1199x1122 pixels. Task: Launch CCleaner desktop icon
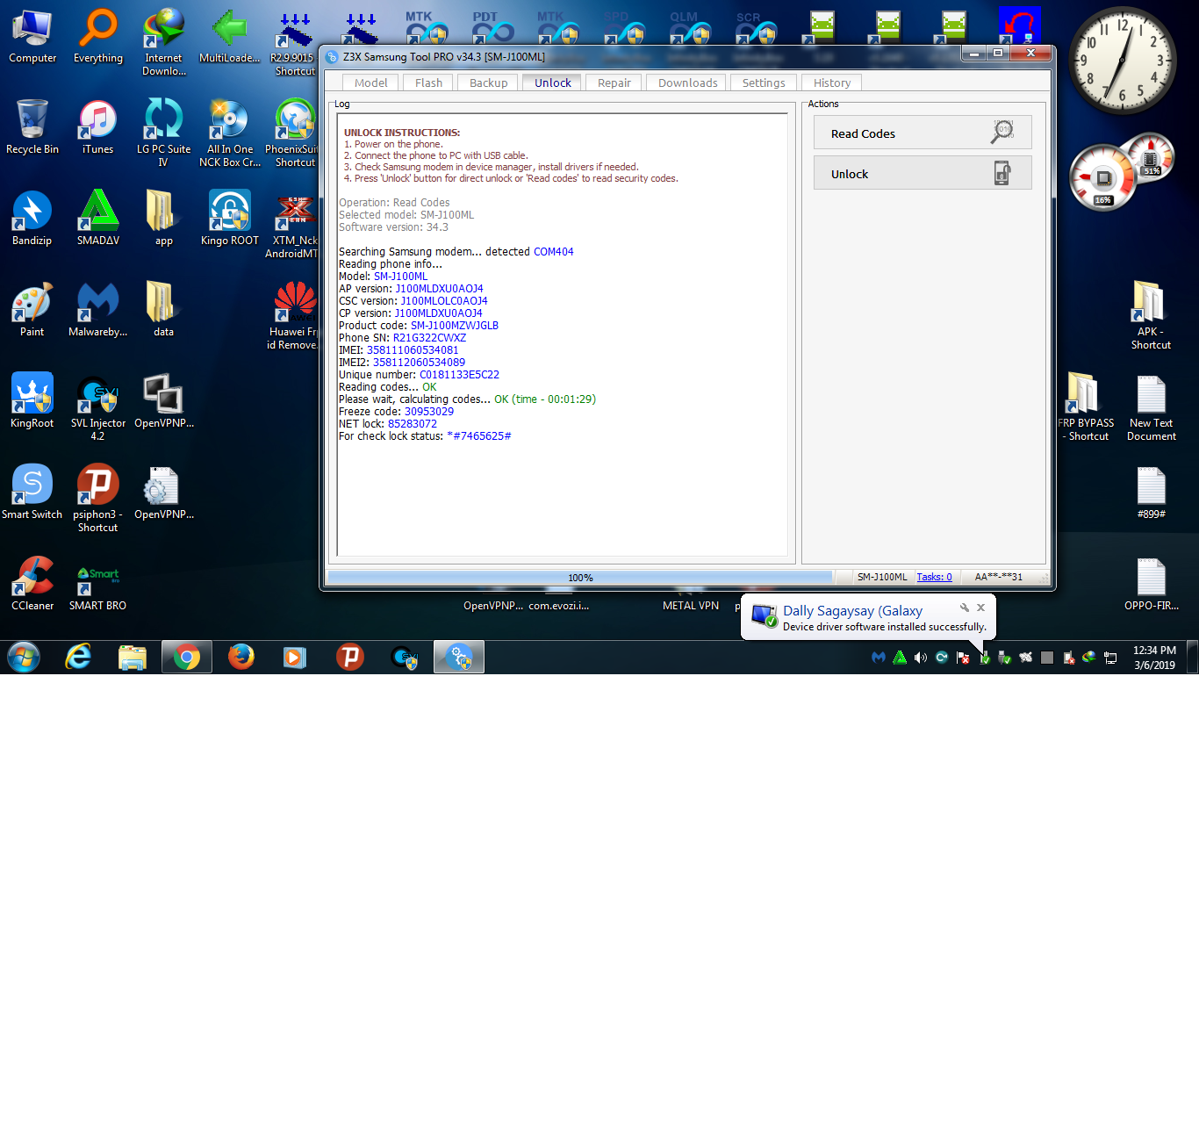tap(32, 585)
